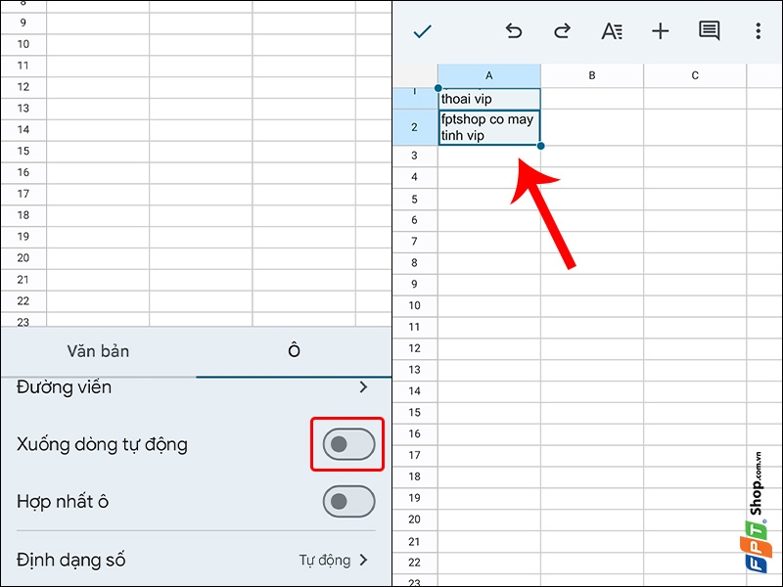783x587 pixels.
Task: Select row 10 header in right sheet
Action: coord(414,305)
